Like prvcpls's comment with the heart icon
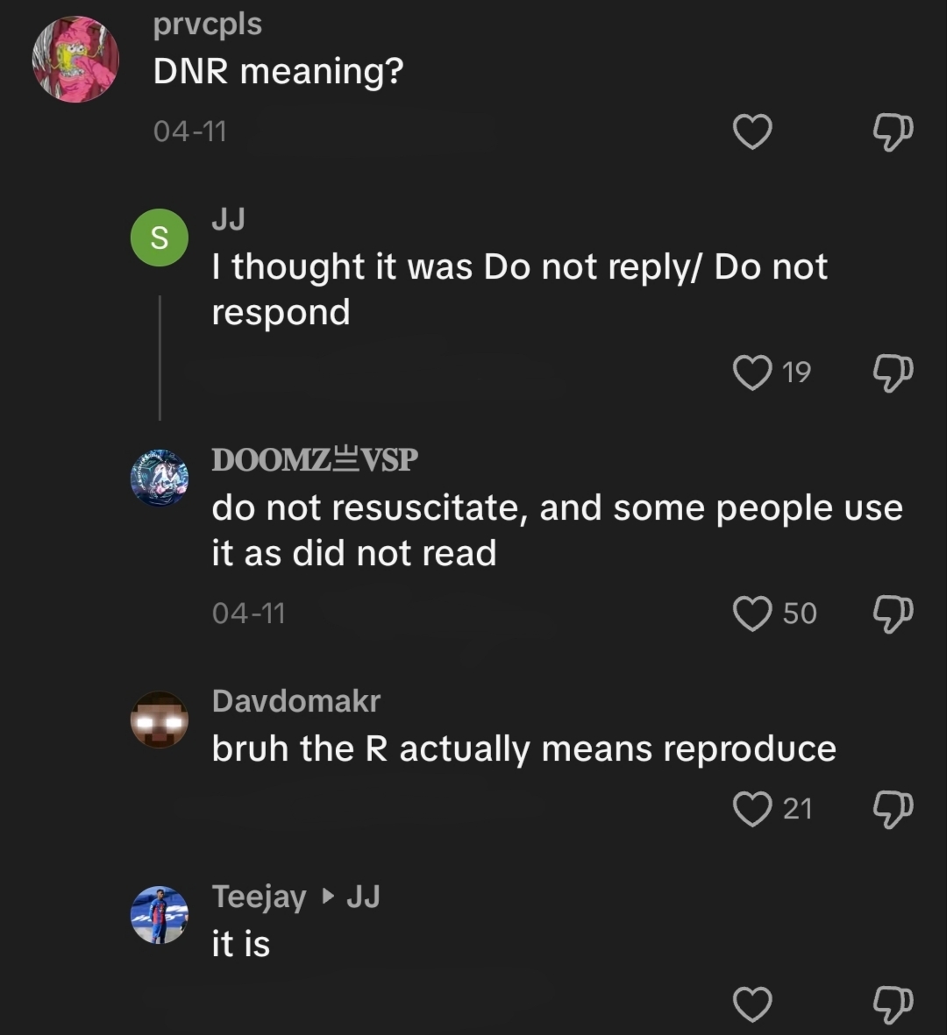Viewport: 947px width, 1035px height. point(751,132)
